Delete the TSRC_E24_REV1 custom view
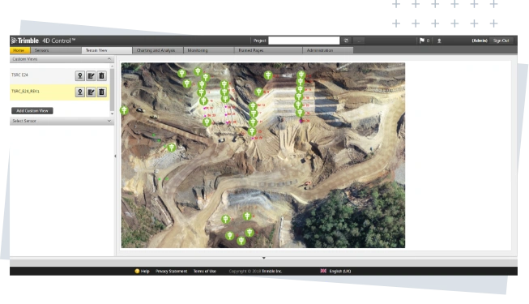This screenshot has height=304, width=529. point(101,92)
